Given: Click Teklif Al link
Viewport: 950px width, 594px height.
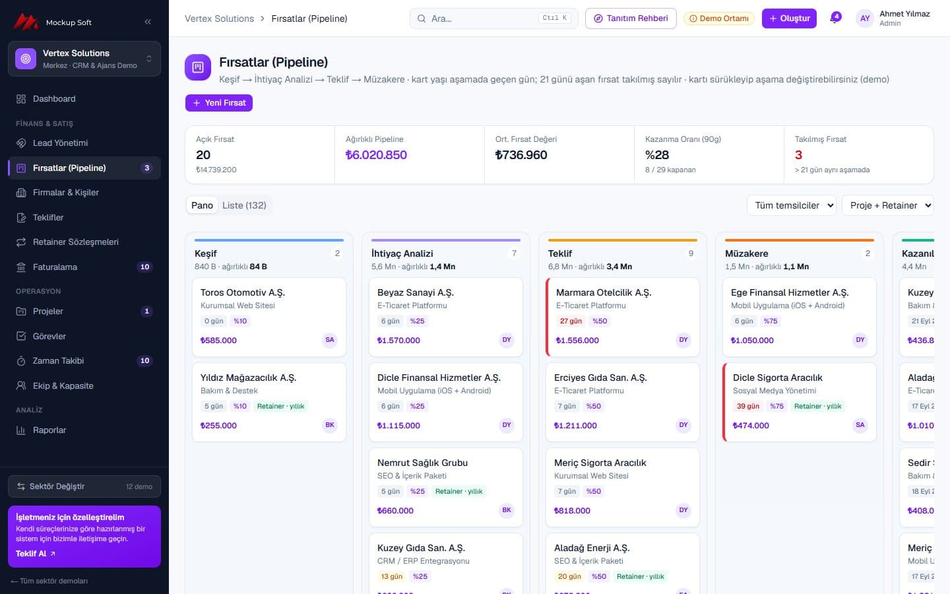Looking at the screenshot, I should tap(36, 554).
